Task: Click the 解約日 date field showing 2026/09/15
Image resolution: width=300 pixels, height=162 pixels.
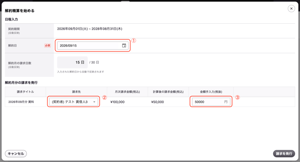Action: point(93,46)
